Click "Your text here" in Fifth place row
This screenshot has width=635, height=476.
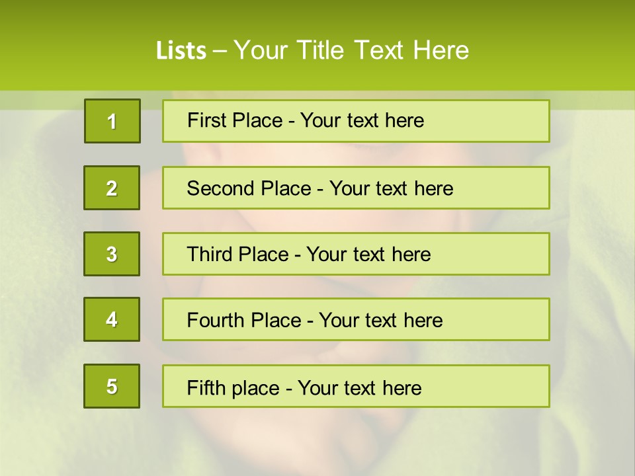pyautogui.click(x=359, y=387)
